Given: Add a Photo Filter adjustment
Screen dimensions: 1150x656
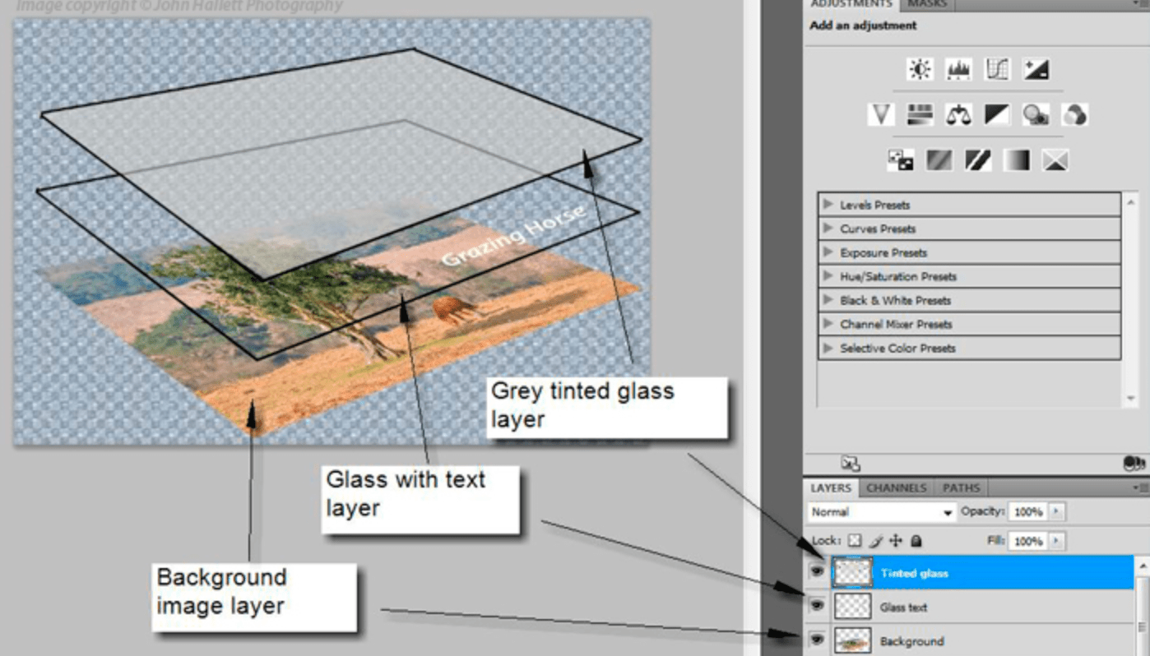Looking at the screenshot, I should tap(1036, 114).
